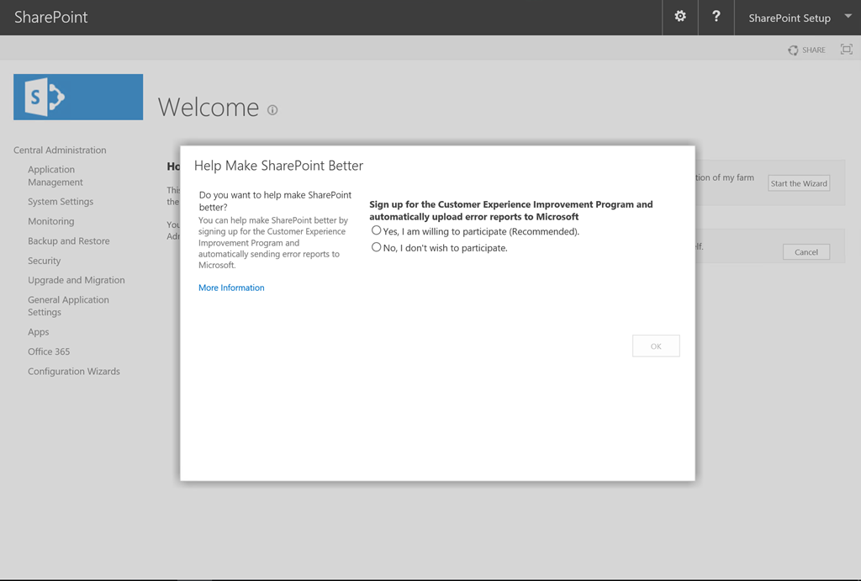The width and height of the screenshot is (861, 581).
Task: Open System Settings in the sidebar
Action: [61, 202]
